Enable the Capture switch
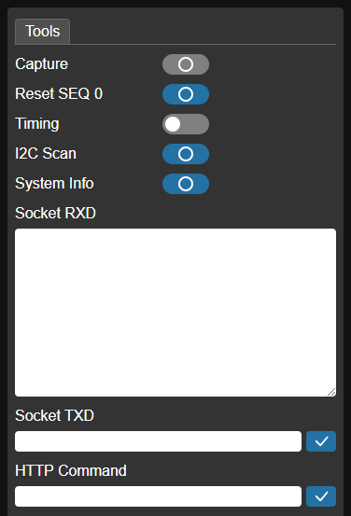The image size is (351, 516). pos(186,64)
